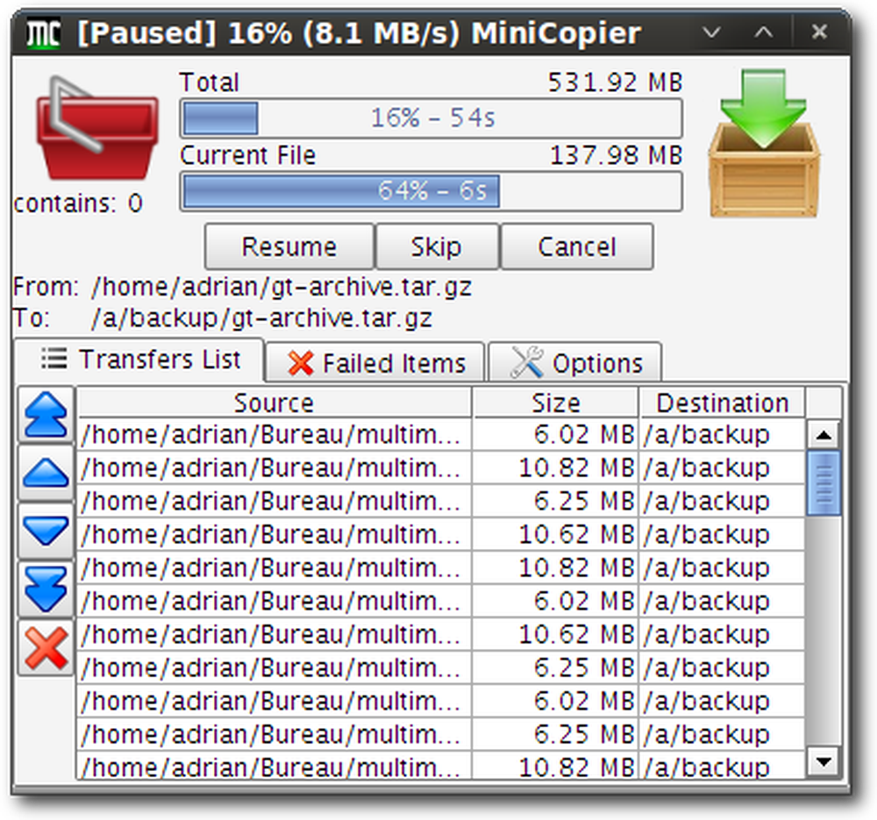
Task: Click the 'contains: 0' basket label
Action: [78, 203]
